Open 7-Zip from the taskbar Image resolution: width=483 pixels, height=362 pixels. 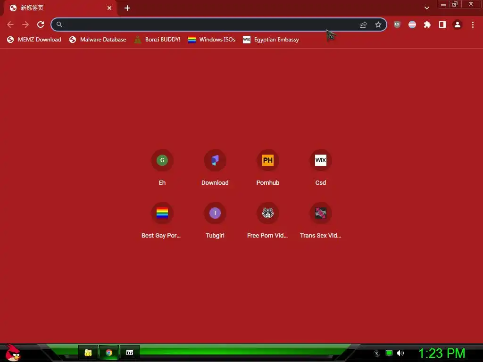[130, 353]
